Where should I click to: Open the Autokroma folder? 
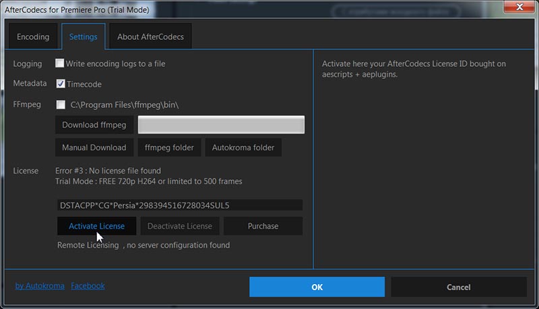[x=243, y=148]
